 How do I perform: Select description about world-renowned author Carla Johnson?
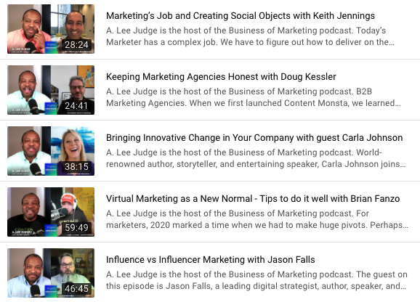tap(256, 158)
